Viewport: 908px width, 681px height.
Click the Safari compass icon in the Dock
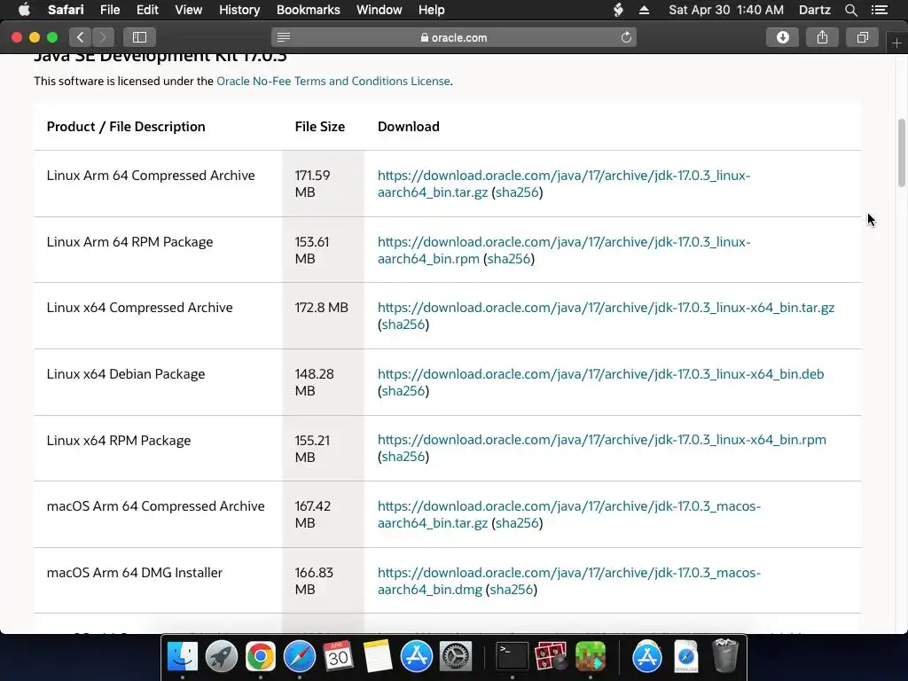[300, 657]
